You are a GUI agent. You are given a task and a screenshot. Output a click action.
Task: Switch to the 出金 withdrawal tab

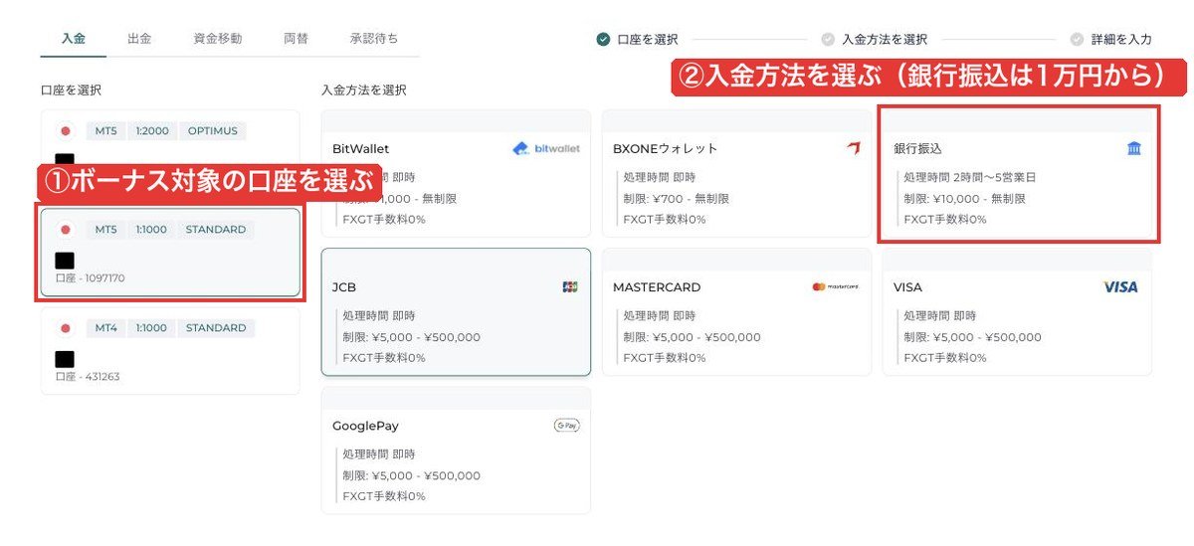(139, 39)
